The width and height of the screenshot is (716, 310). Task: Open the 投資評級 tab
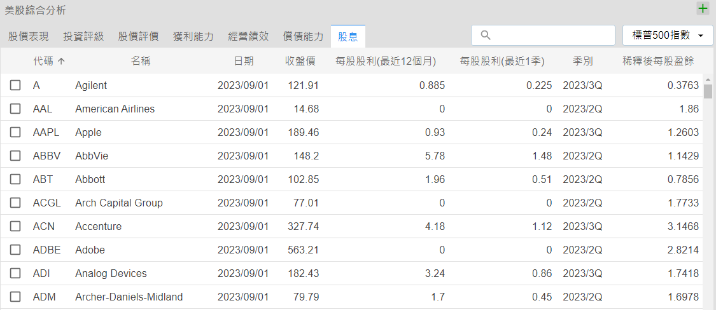click(x=83, y=36)
